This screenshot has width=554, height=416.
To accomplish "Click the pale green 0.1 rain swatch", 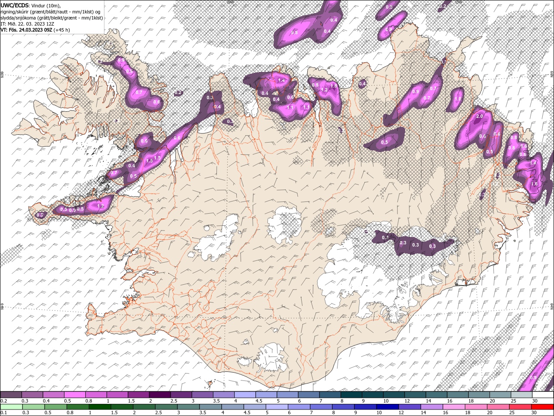I will [x=12, y=407].
